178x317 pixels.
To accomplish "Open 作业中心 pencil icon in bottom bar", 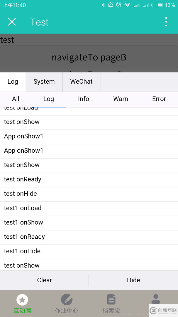I will pos(67,300).
